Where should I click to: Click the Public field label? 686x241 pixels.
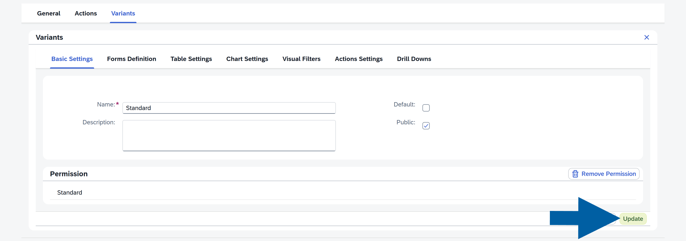tap(405, 122)
